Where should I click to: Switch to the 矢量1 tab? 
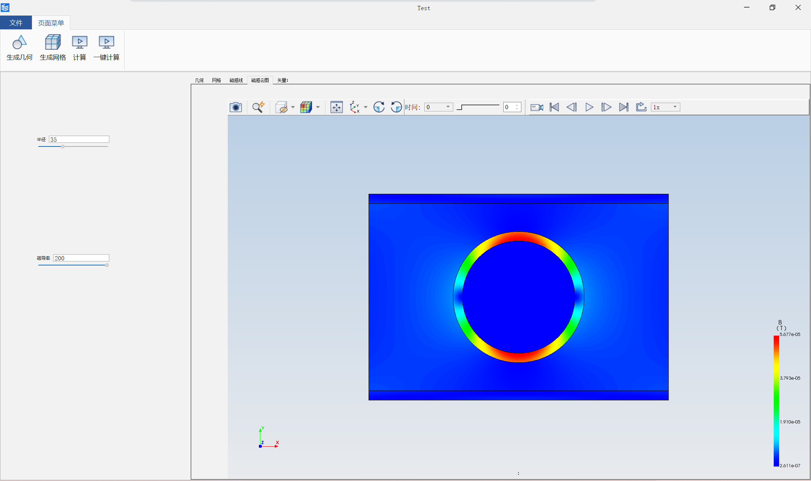pyautogui.click(x=283, y=80)
